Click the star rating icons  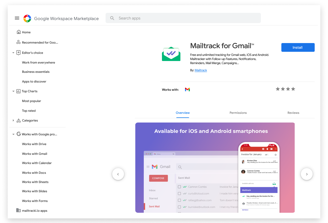coord(285,89)
